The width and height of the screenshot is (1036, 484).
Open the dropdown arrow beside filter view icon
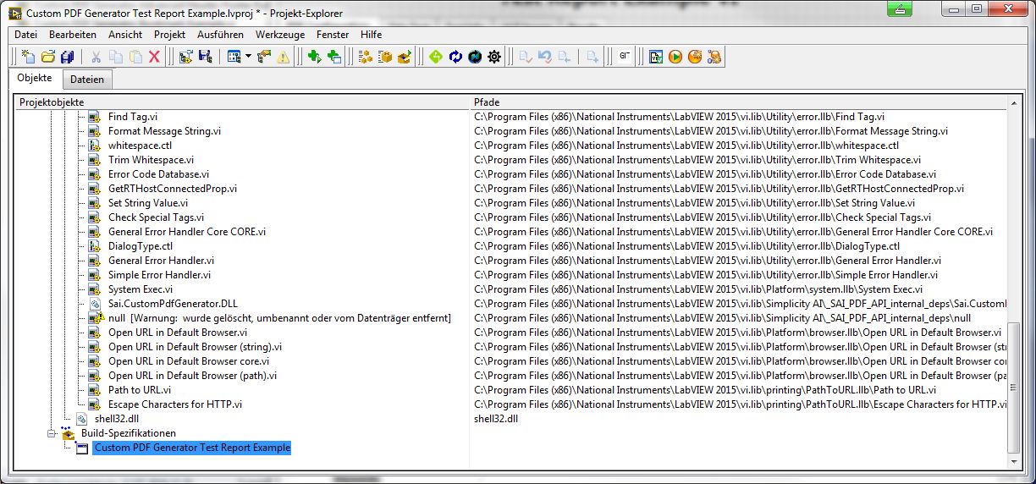click(x=247, y=58)
